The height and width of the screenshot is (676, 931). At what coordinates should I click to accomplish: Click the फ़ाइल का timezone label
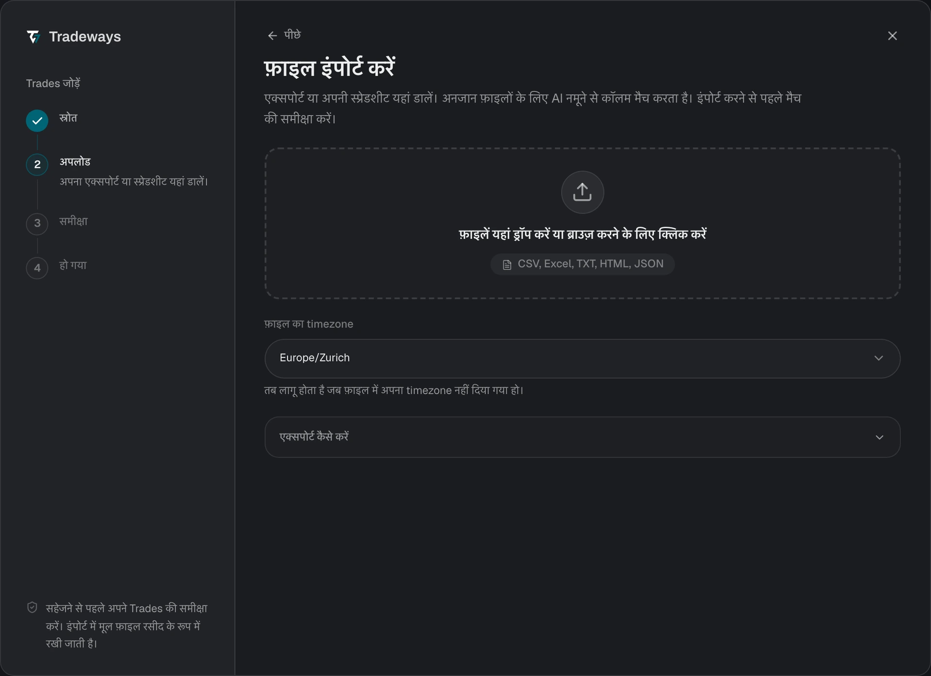309,324
